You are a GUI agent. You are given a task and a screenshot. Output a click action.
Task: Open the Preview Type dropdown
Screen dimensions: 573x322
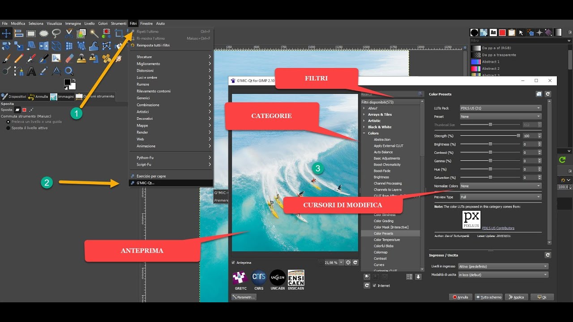500,197
